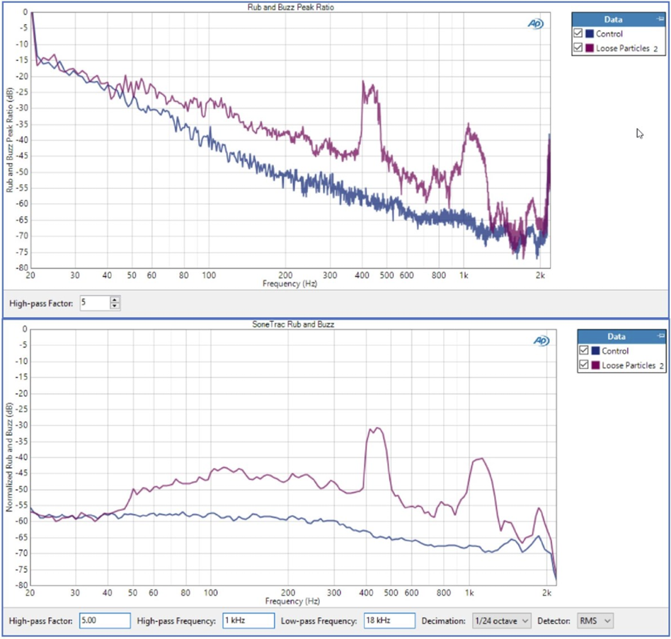Pin the SoneTrac graph's Data legend panel
Image resolution: width=671 pixels, height=639 pixels.
[x=660, y=337]
